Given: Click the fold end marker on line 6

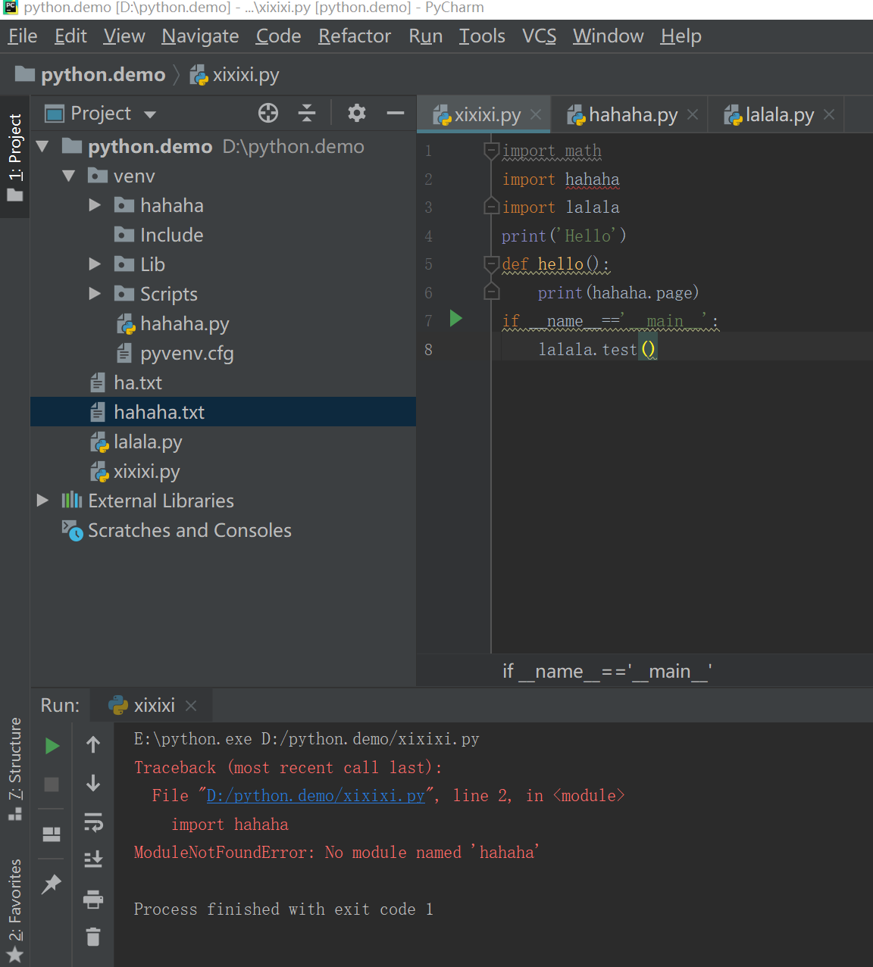Looking at the screenshot, I should click(491, 292).
